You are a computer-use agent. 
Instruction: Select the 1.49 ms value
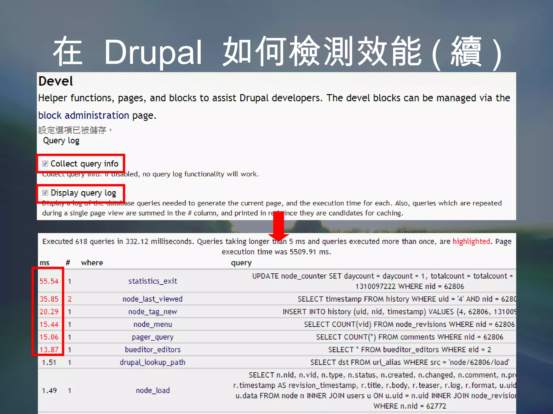(x=49, y=390)
